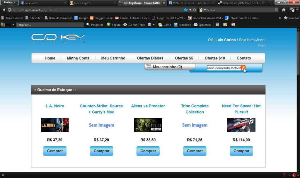The height and width of the screenshot is (178, 300).
Task: Click Comprar for L.A. Noire
Action: coord(55,151)
